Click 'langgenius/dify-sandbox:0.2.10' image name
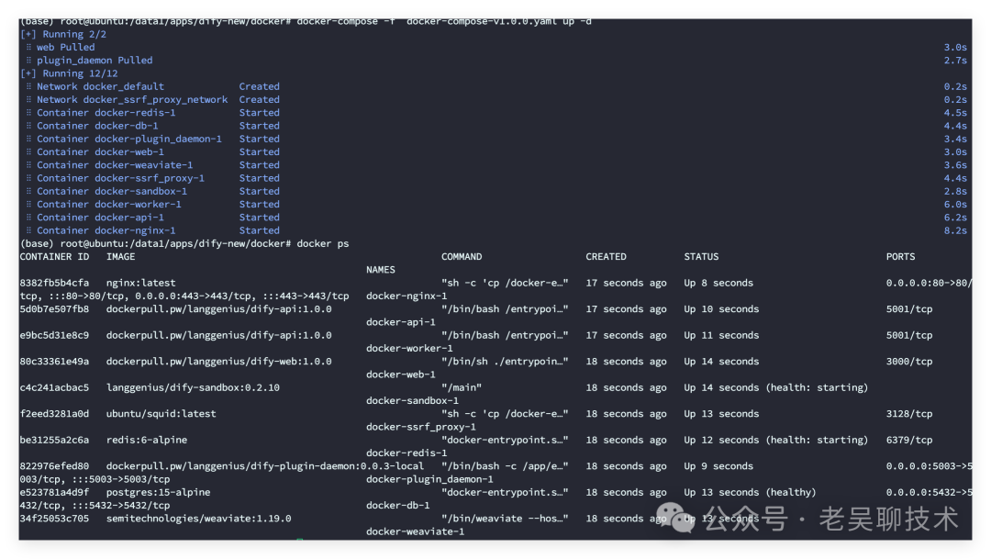 [x=193, y=387]
